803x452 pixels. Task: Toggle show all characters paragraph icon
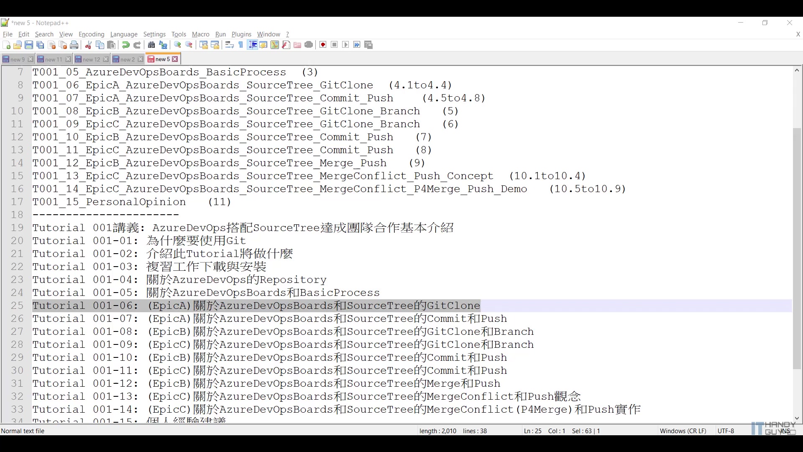(240, 45)
